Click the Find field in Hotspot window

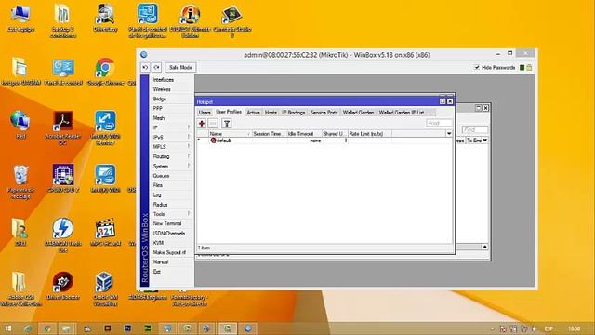[x=439, y=123]
